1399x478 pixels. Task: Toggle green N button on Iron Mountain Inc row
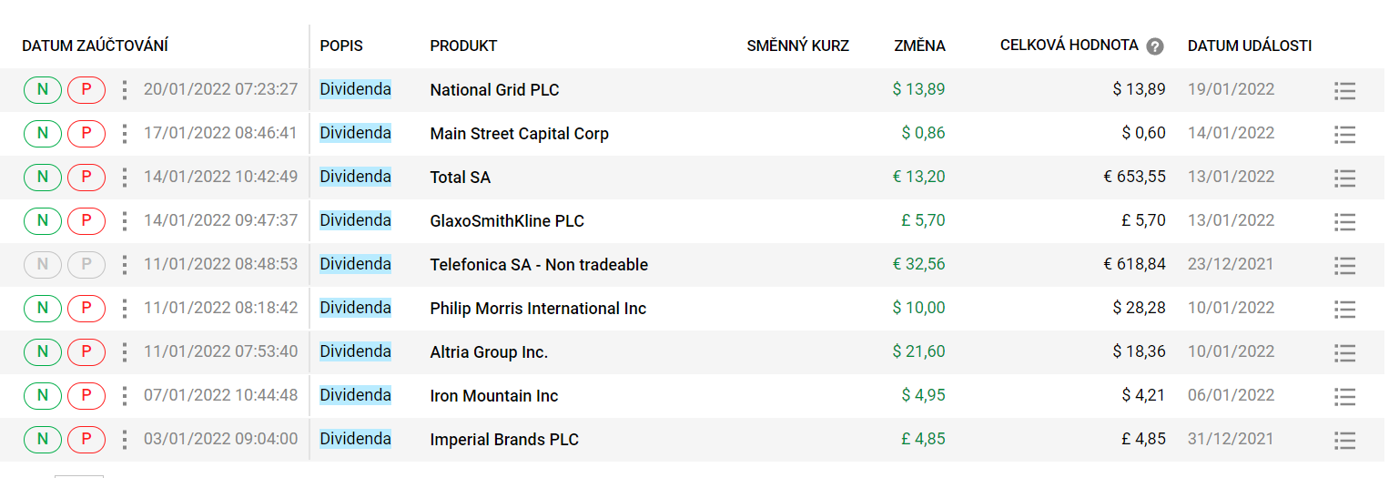click(x=43, y=396)
